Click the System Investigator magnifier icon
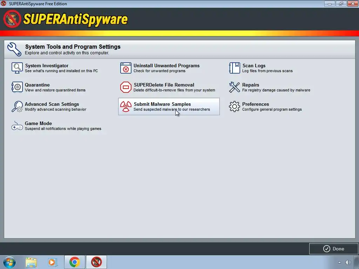Viewport: 359px width, 269px height. point(17,68)
